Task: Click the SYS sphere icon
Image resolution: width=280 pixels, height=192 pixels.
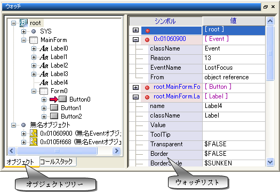Action: 34,31
